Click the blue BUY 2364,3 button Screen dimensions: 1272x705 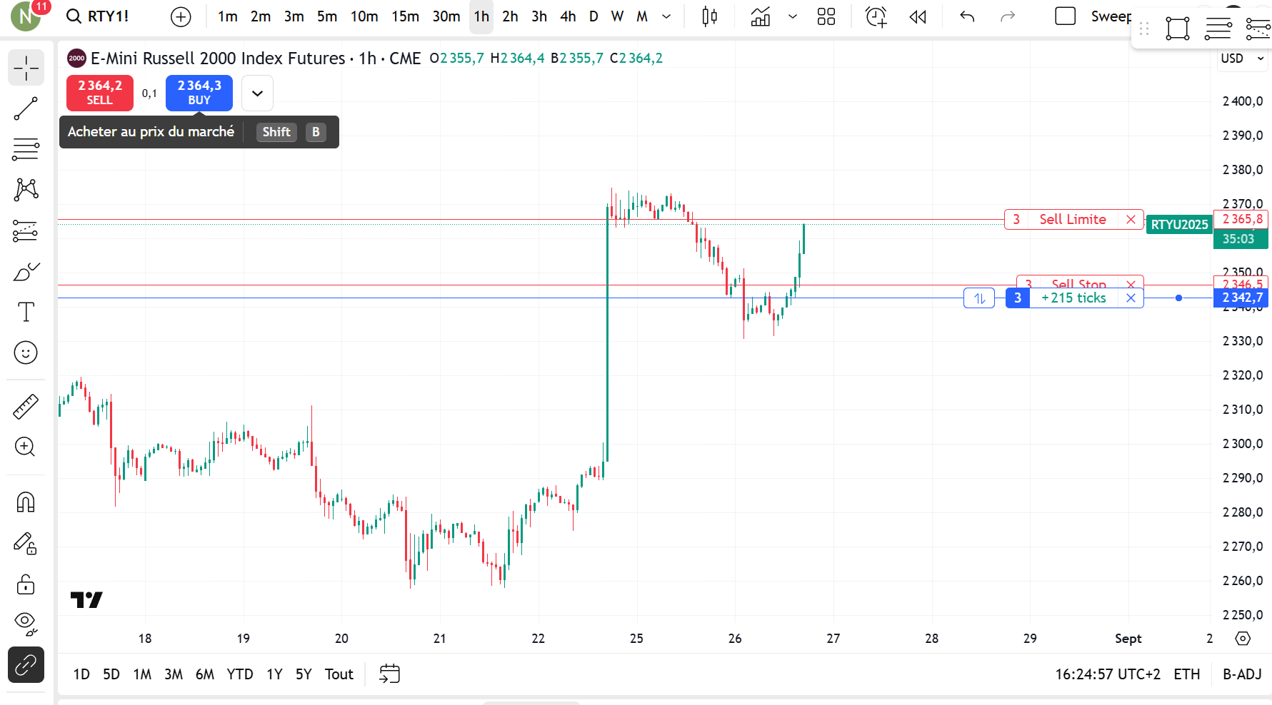[199, 93]
